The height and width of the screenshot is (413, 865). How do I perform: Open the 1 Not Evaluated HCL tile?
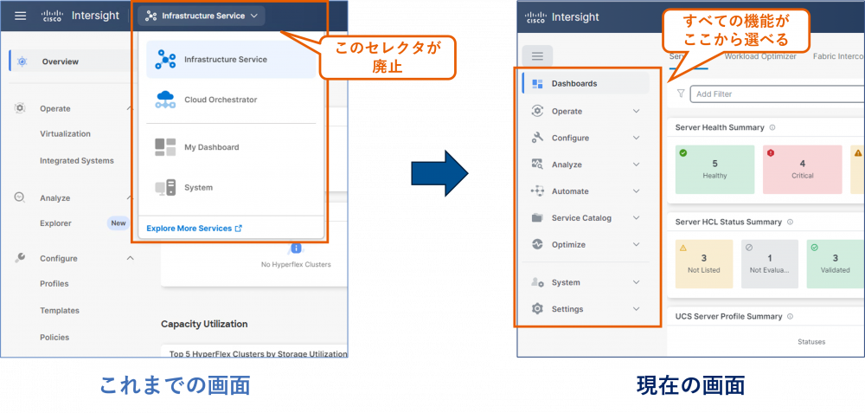point(770,264)
